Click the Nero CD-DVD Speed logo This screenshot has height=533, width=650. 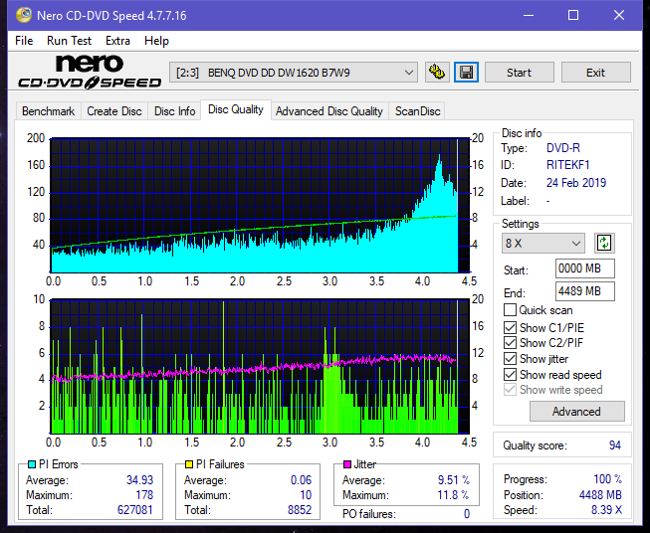click(x=90, y=73)
